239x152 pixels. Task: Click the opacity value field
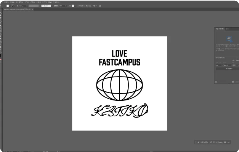(x=62, y=6)
